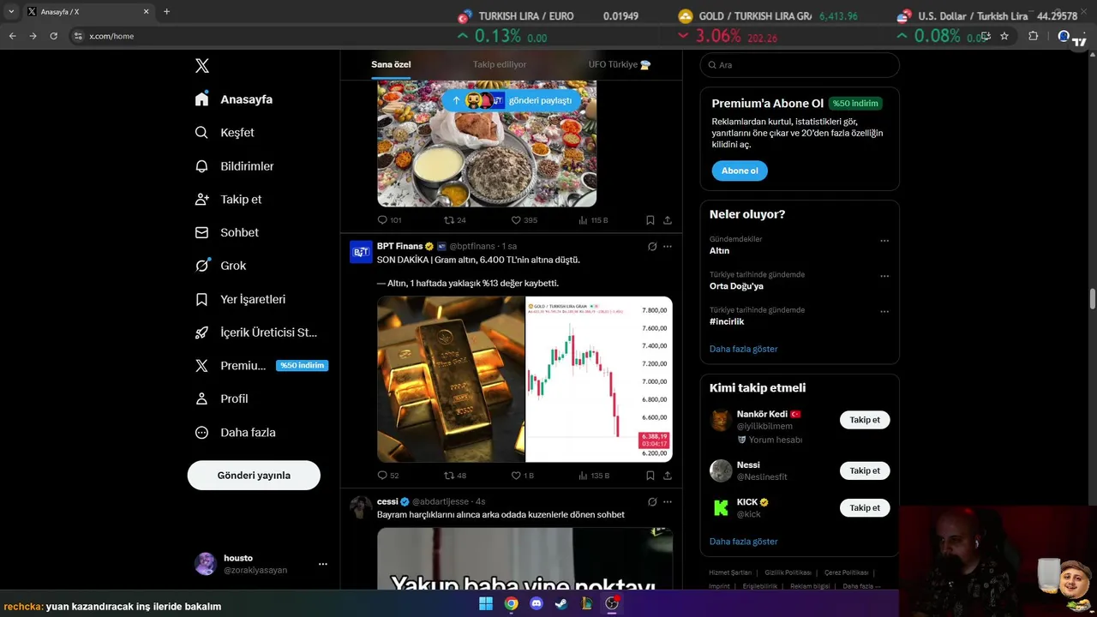The height and width of the screenshot is (617, 1097).
Task: Open more options on BPT Finans post
Action: pyautogui.click(x=668, y=247)
